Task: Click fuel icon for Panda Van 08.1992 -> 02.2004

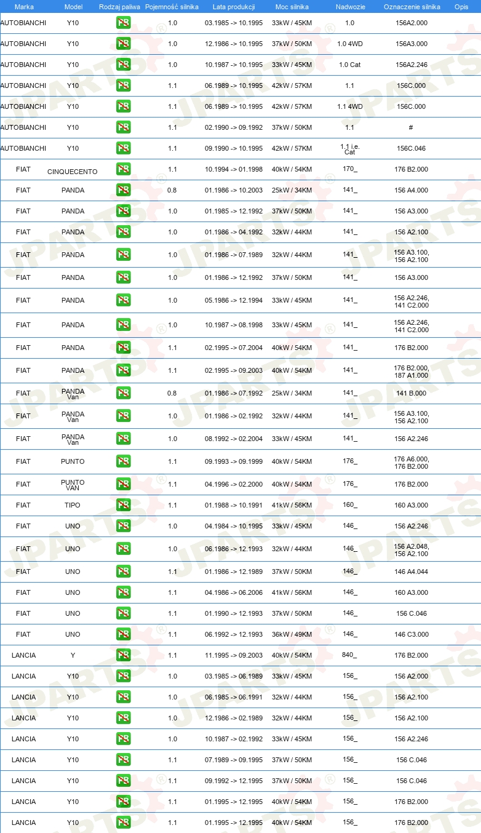Action: (123, 439)
